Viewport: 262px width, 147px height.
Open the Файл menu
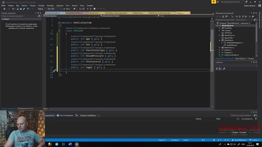point(3,5)
